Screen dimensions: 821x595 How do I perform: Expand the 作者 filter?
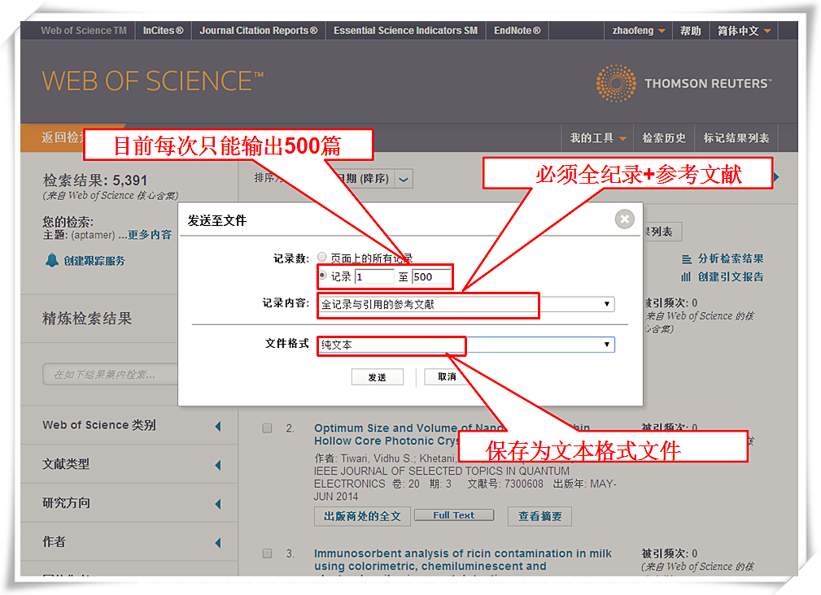218,543
